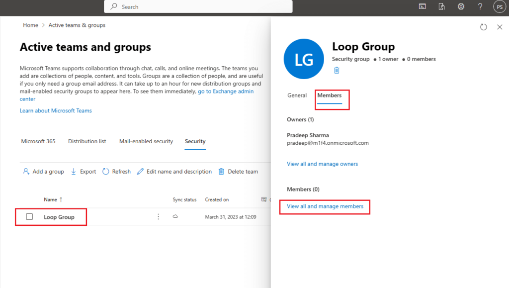The image size is (509, 288).
Task: Click the three-dot menu for Loop Group row
Action: point(159,216)
